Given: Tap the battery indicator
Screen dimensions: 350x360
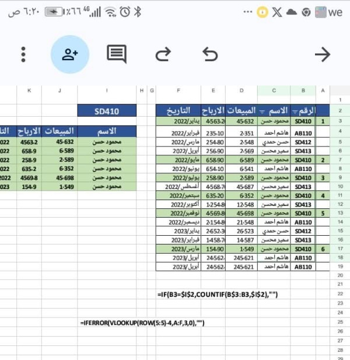Looking at the screenshot, I should 54,12.
